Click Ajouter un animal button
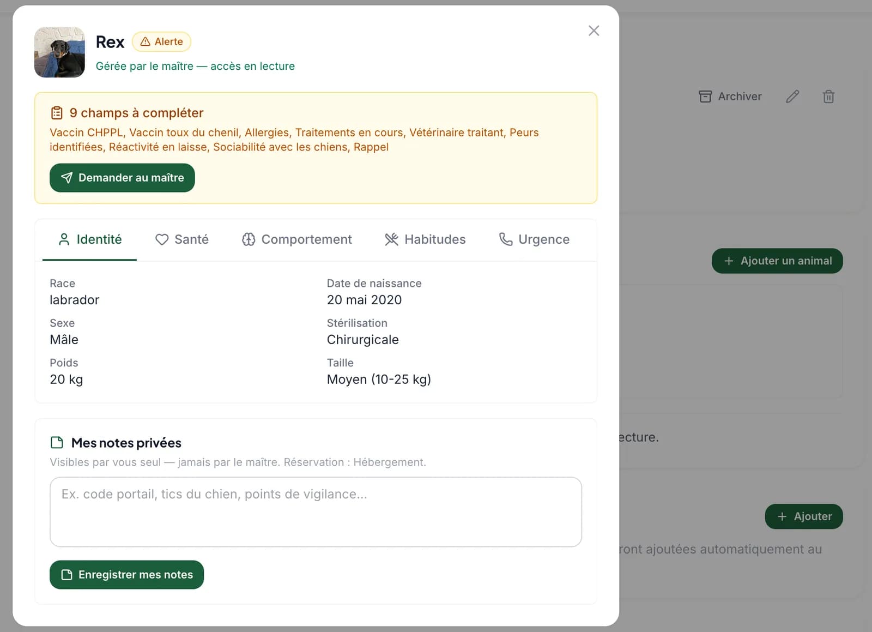Screen dimensions: 872x632 (x=777, y=261)
